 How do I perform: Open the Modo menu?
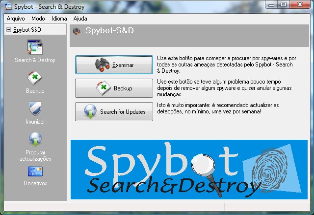tap(38, 19)
